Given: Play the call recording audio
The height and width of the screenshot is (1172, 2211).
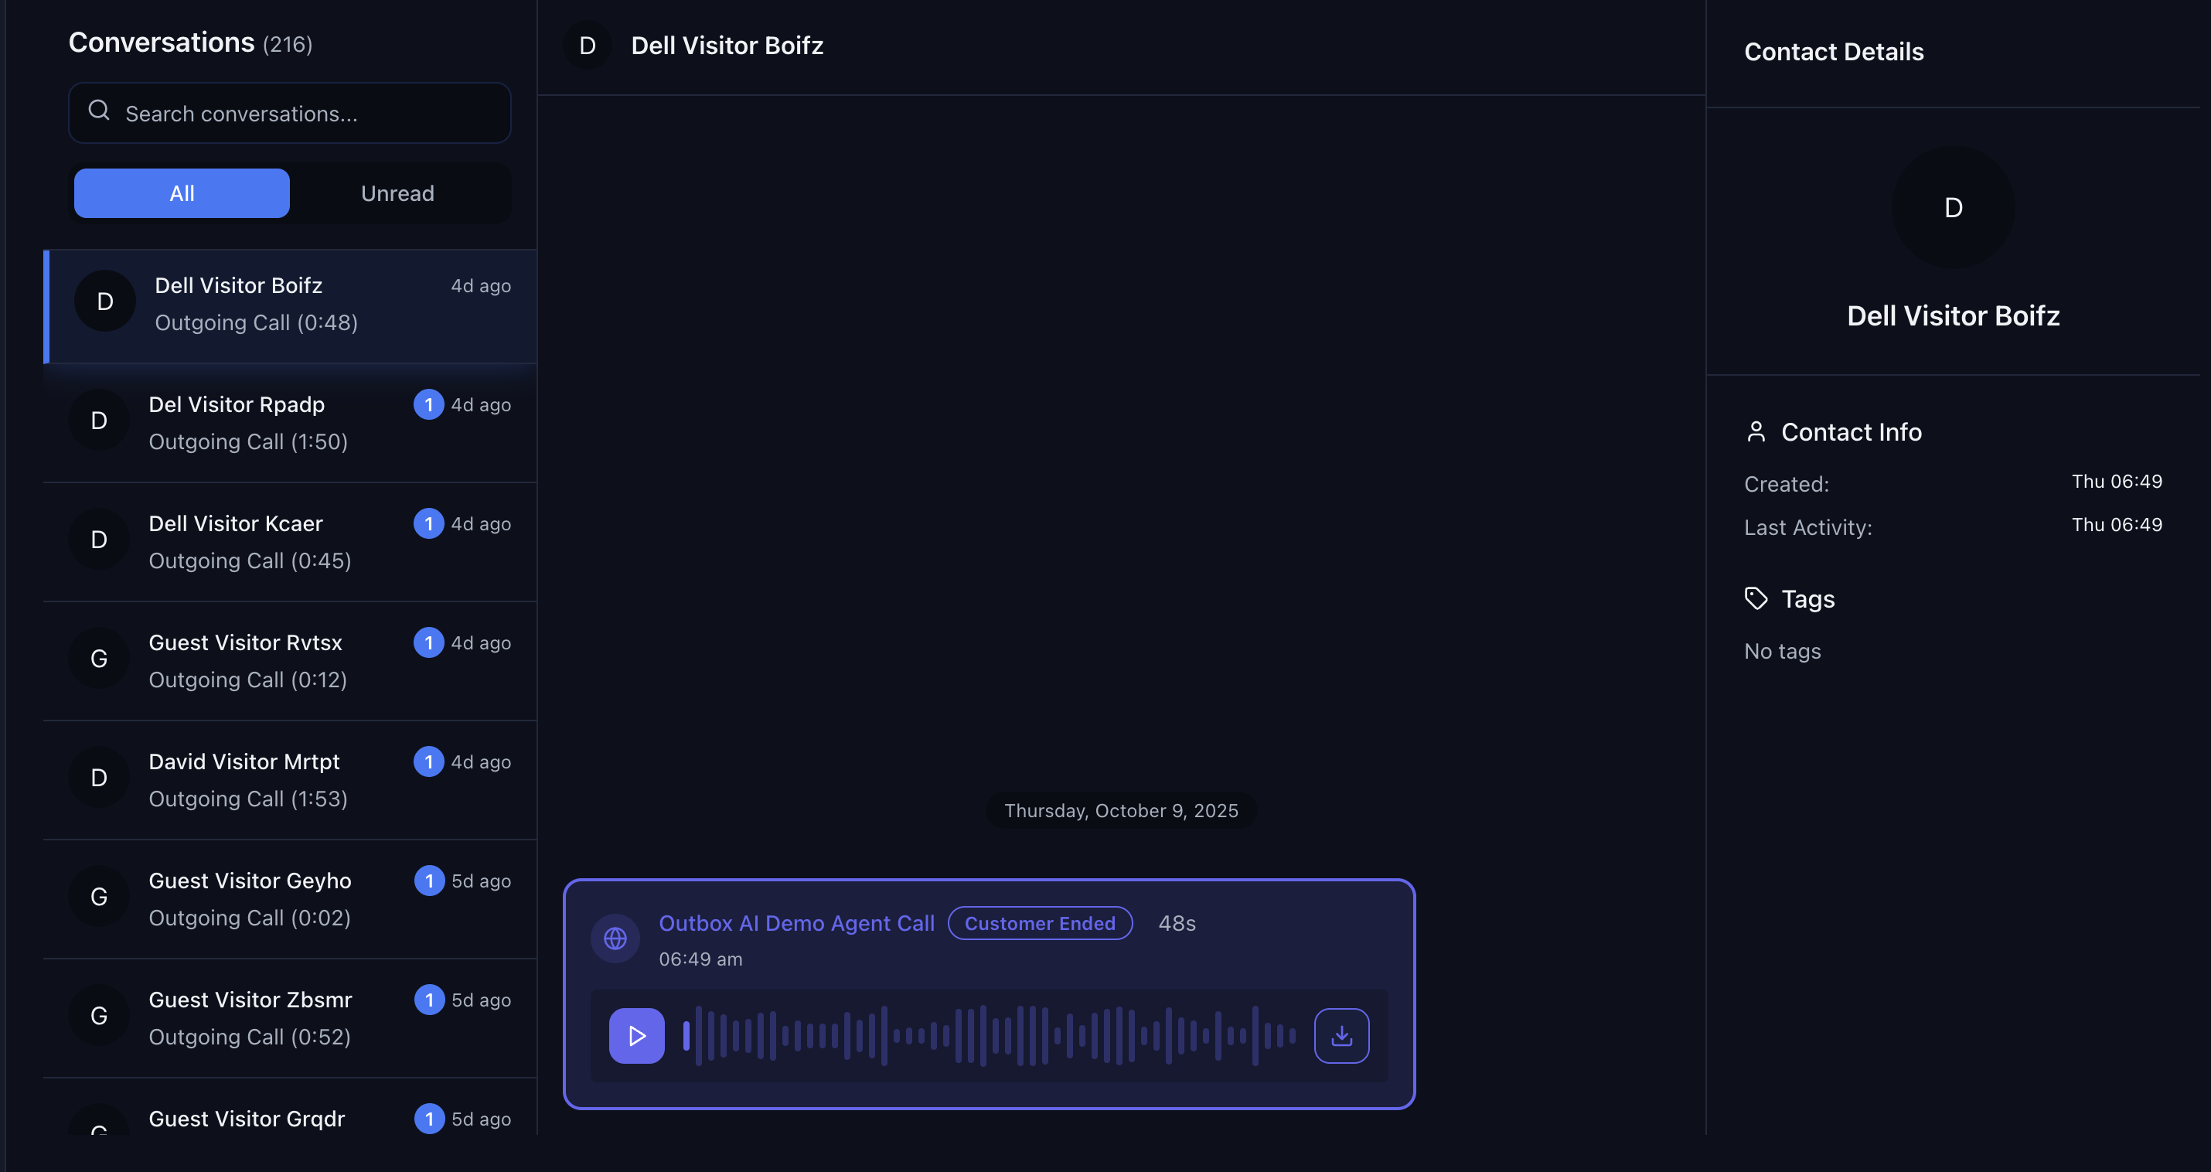Looking at the screenshot, I should (x=636, y=1035).
